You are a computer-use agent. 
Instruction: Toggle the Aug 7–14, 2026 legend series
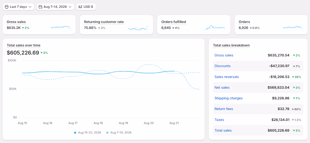tap(119, 133)
